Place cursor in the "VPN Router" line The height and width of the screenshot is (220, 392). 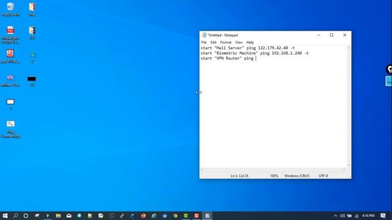click(227, 59)
